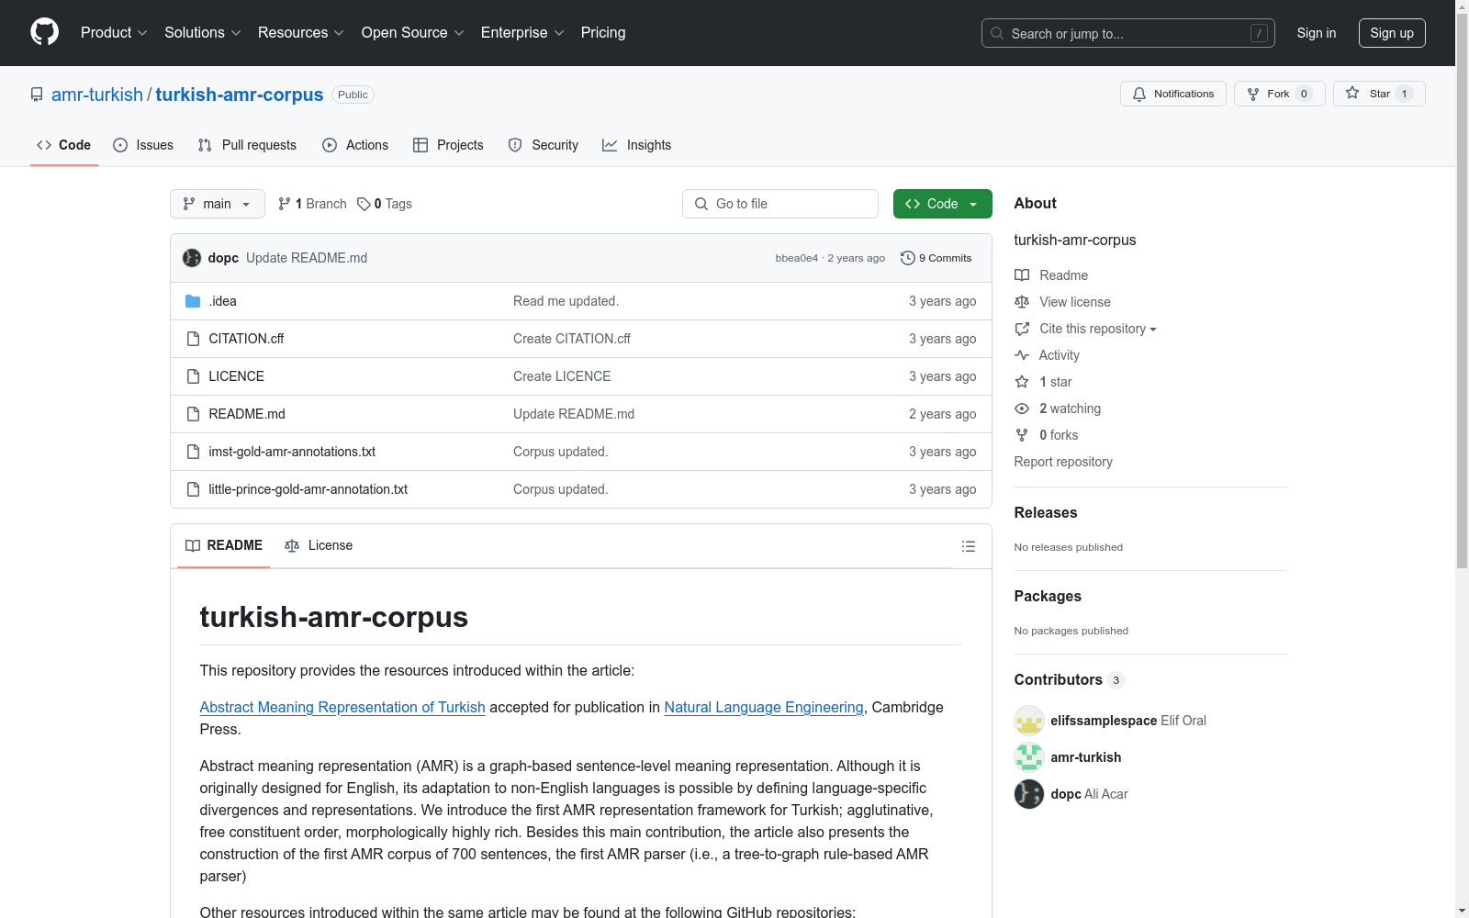Expand the Open Source menu
1469x918 pixels.
tap(413, 33)
